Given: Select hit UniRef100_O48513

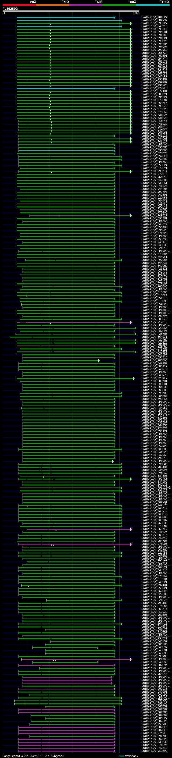Looking at the screenshot, I should 154,26.
